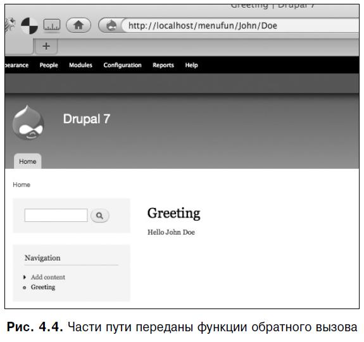Open the Modules admin menu

click(x=80, y=65)
